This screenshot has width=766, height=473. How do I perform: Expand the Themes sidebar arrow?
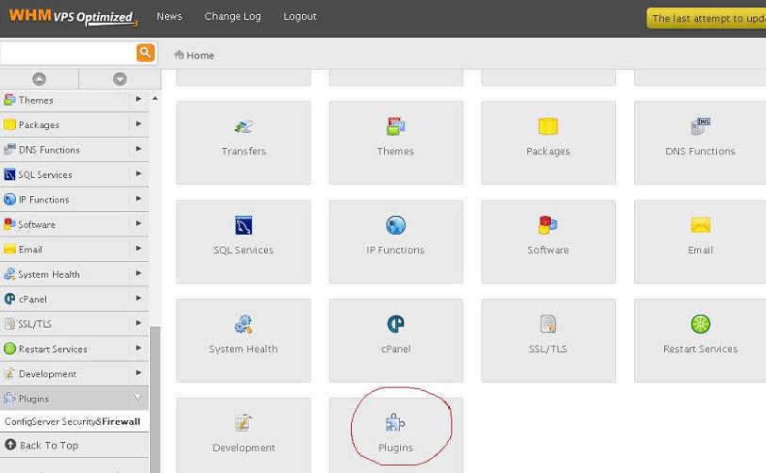tap(139, 99)
